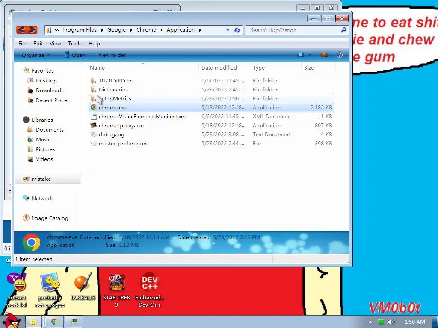Open the Edit menu

click(x=38, y=44)
